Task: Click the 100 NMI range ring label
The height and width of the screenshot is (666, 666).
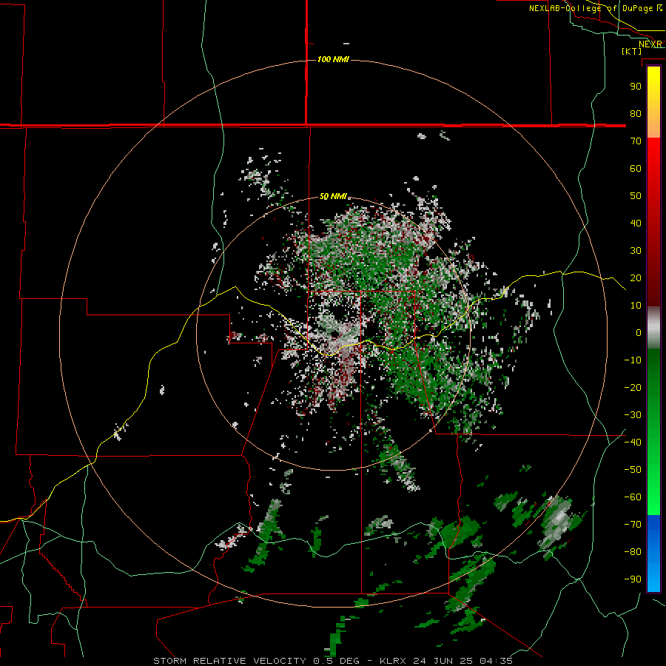Action: [x=333, y=59]
